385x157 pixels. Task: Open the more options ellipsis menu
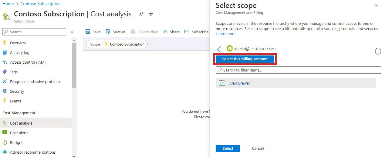[x=161, y=14]
